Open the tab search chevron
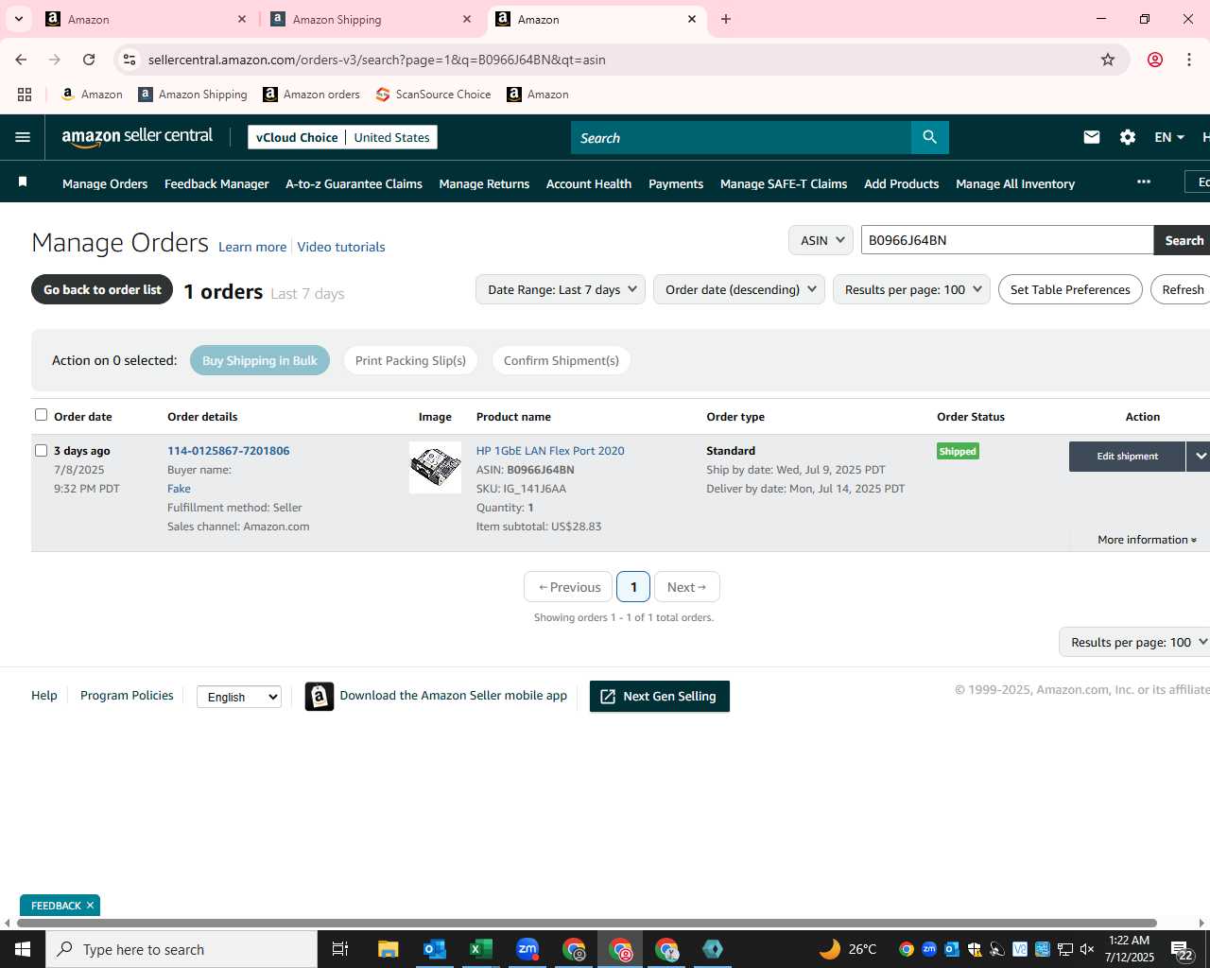 19,19
